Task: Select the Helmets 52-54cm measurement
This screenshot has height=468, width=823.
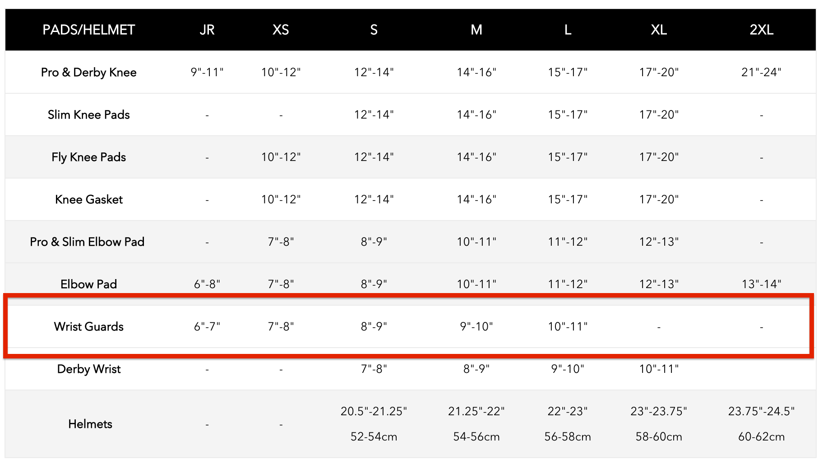Action: (374, 436)
